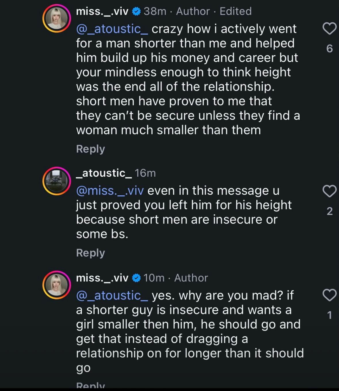The height and width of the screenshot is (391, 339).
Task: Open miss._.viv's avatar on the 10m comment
Action: pos(57,285)
